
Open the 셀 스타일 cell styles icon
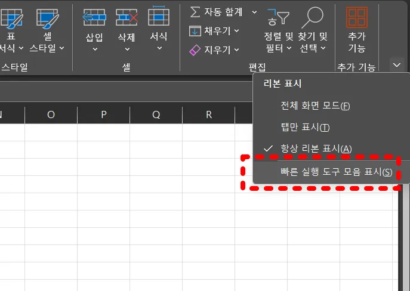click(47, 18)
